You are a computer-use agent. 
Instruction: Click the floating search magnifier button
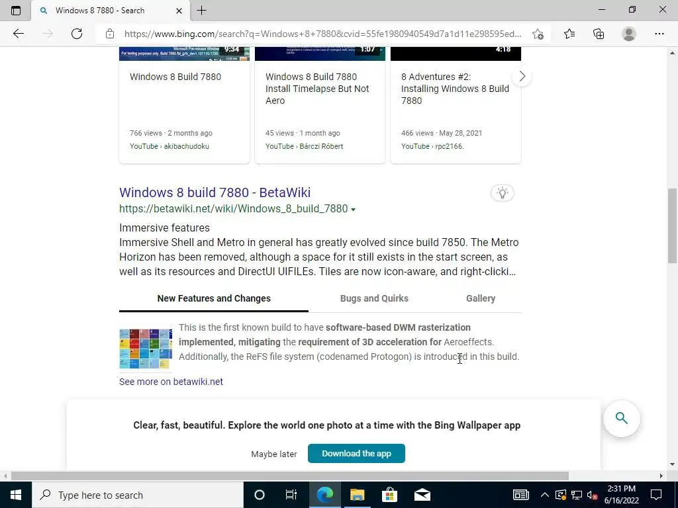click(x=621, y=418)
